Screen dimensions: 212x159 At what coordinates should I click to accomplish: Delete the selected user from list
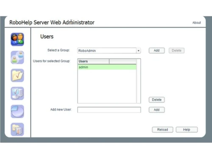pos(156,100)
